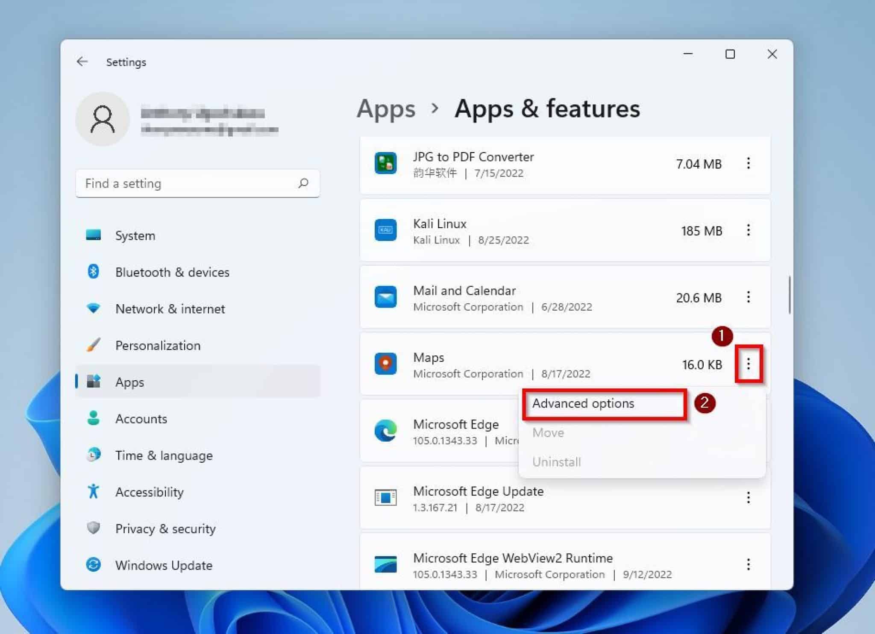This screenshot has height=634, width=875.
Task: Click the Network & internet sidebar icon
Action: [x=94, y=308]
